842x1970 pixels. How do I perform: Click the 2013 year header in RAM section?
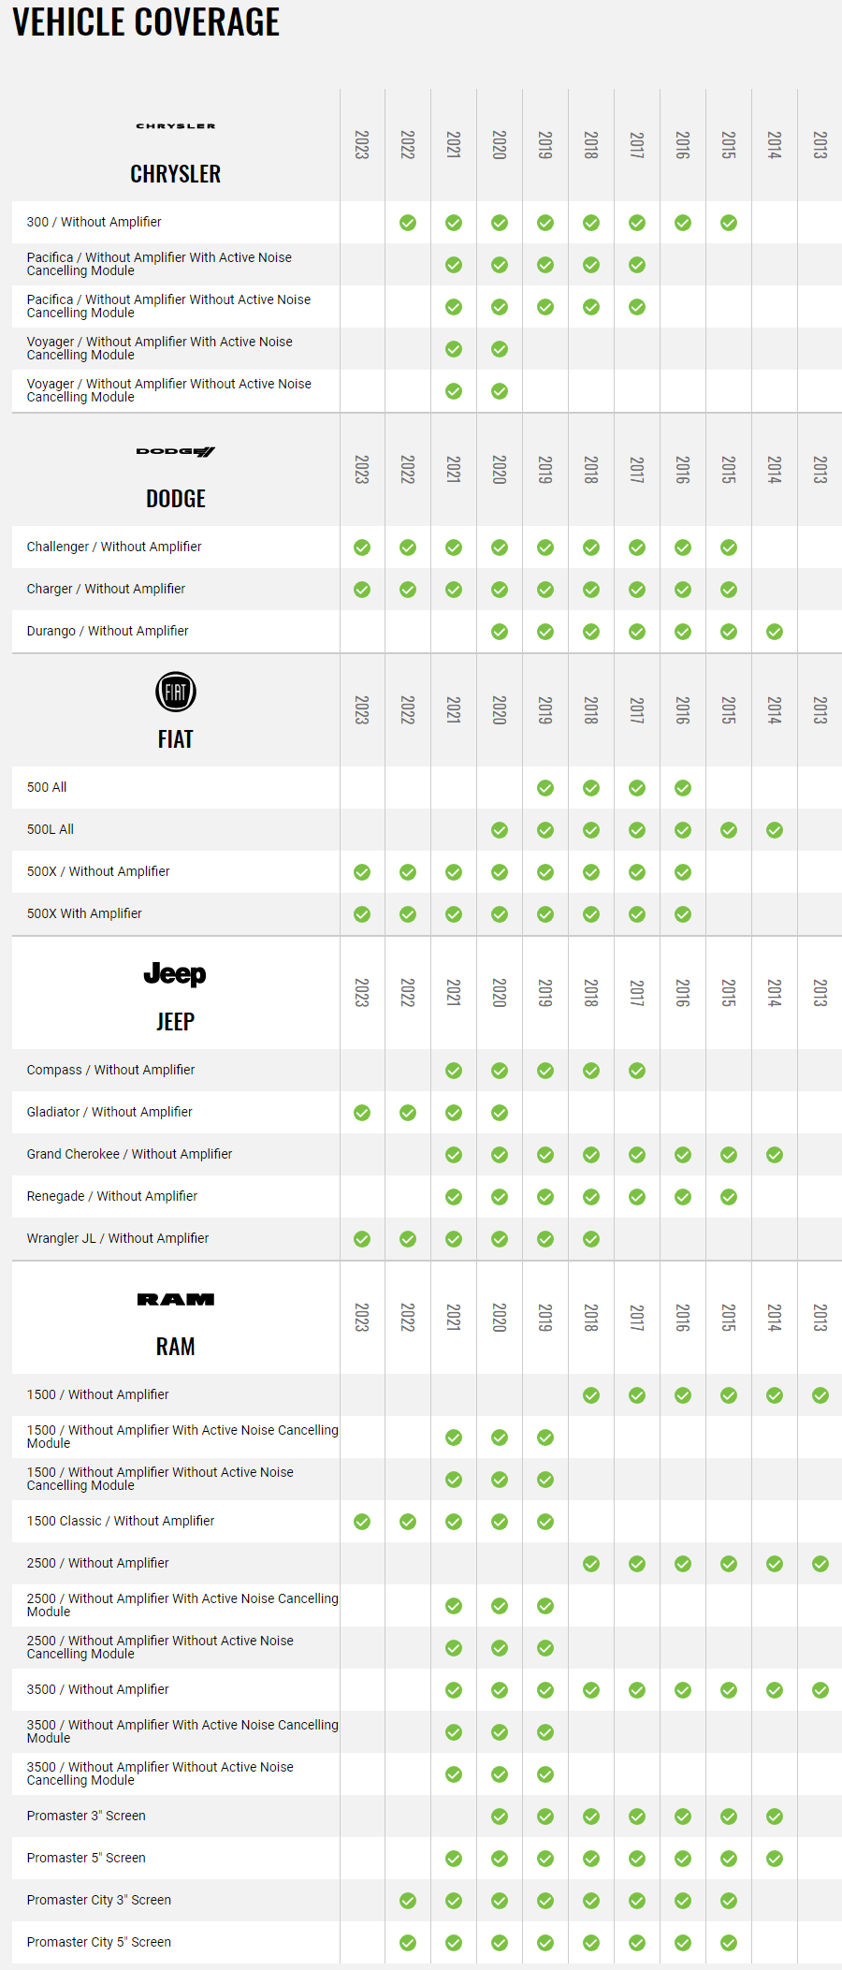820,1318
